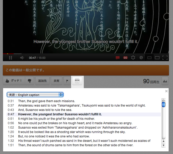Open the 追加先 add-to menu
This screenshot has width=173, height=154.
pyautogui.click(x=42, y=81)
